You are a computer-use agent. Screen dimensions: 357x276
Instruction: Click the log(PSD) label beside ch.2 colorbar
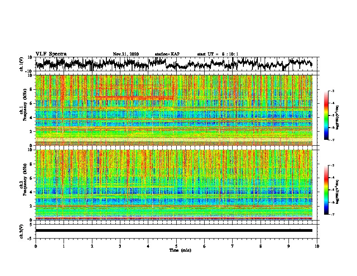point(338,192)
